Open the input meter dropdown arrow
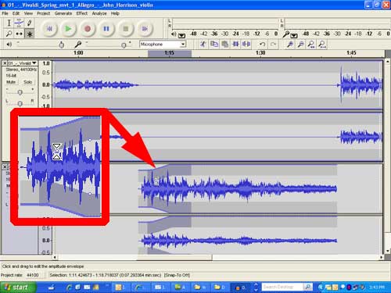This screenshot has width=391, height=293. pyautogui.click(x=294, y=36)
